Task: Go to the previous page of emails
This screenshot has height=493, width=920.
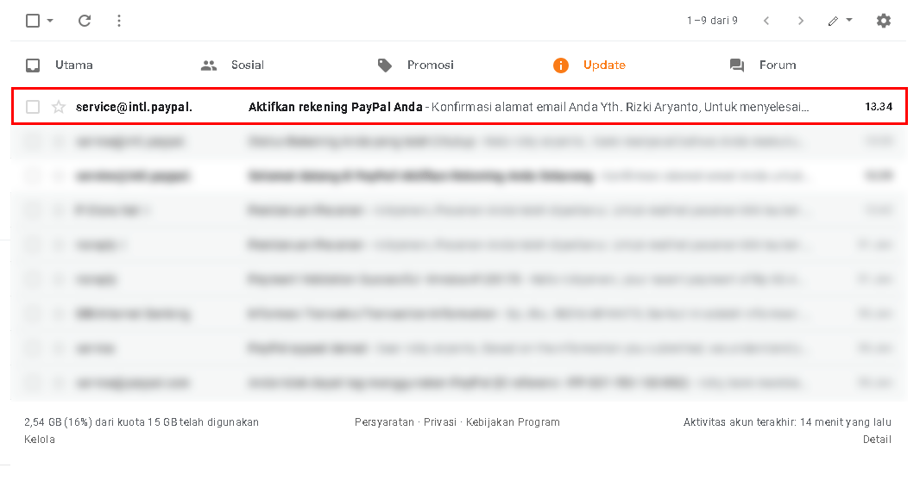Action: click(766, 21)
